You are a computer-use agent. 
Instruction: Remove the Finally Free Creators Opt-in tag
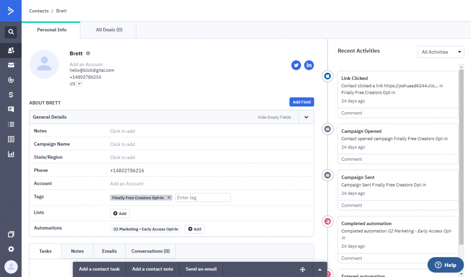point(169,198)
